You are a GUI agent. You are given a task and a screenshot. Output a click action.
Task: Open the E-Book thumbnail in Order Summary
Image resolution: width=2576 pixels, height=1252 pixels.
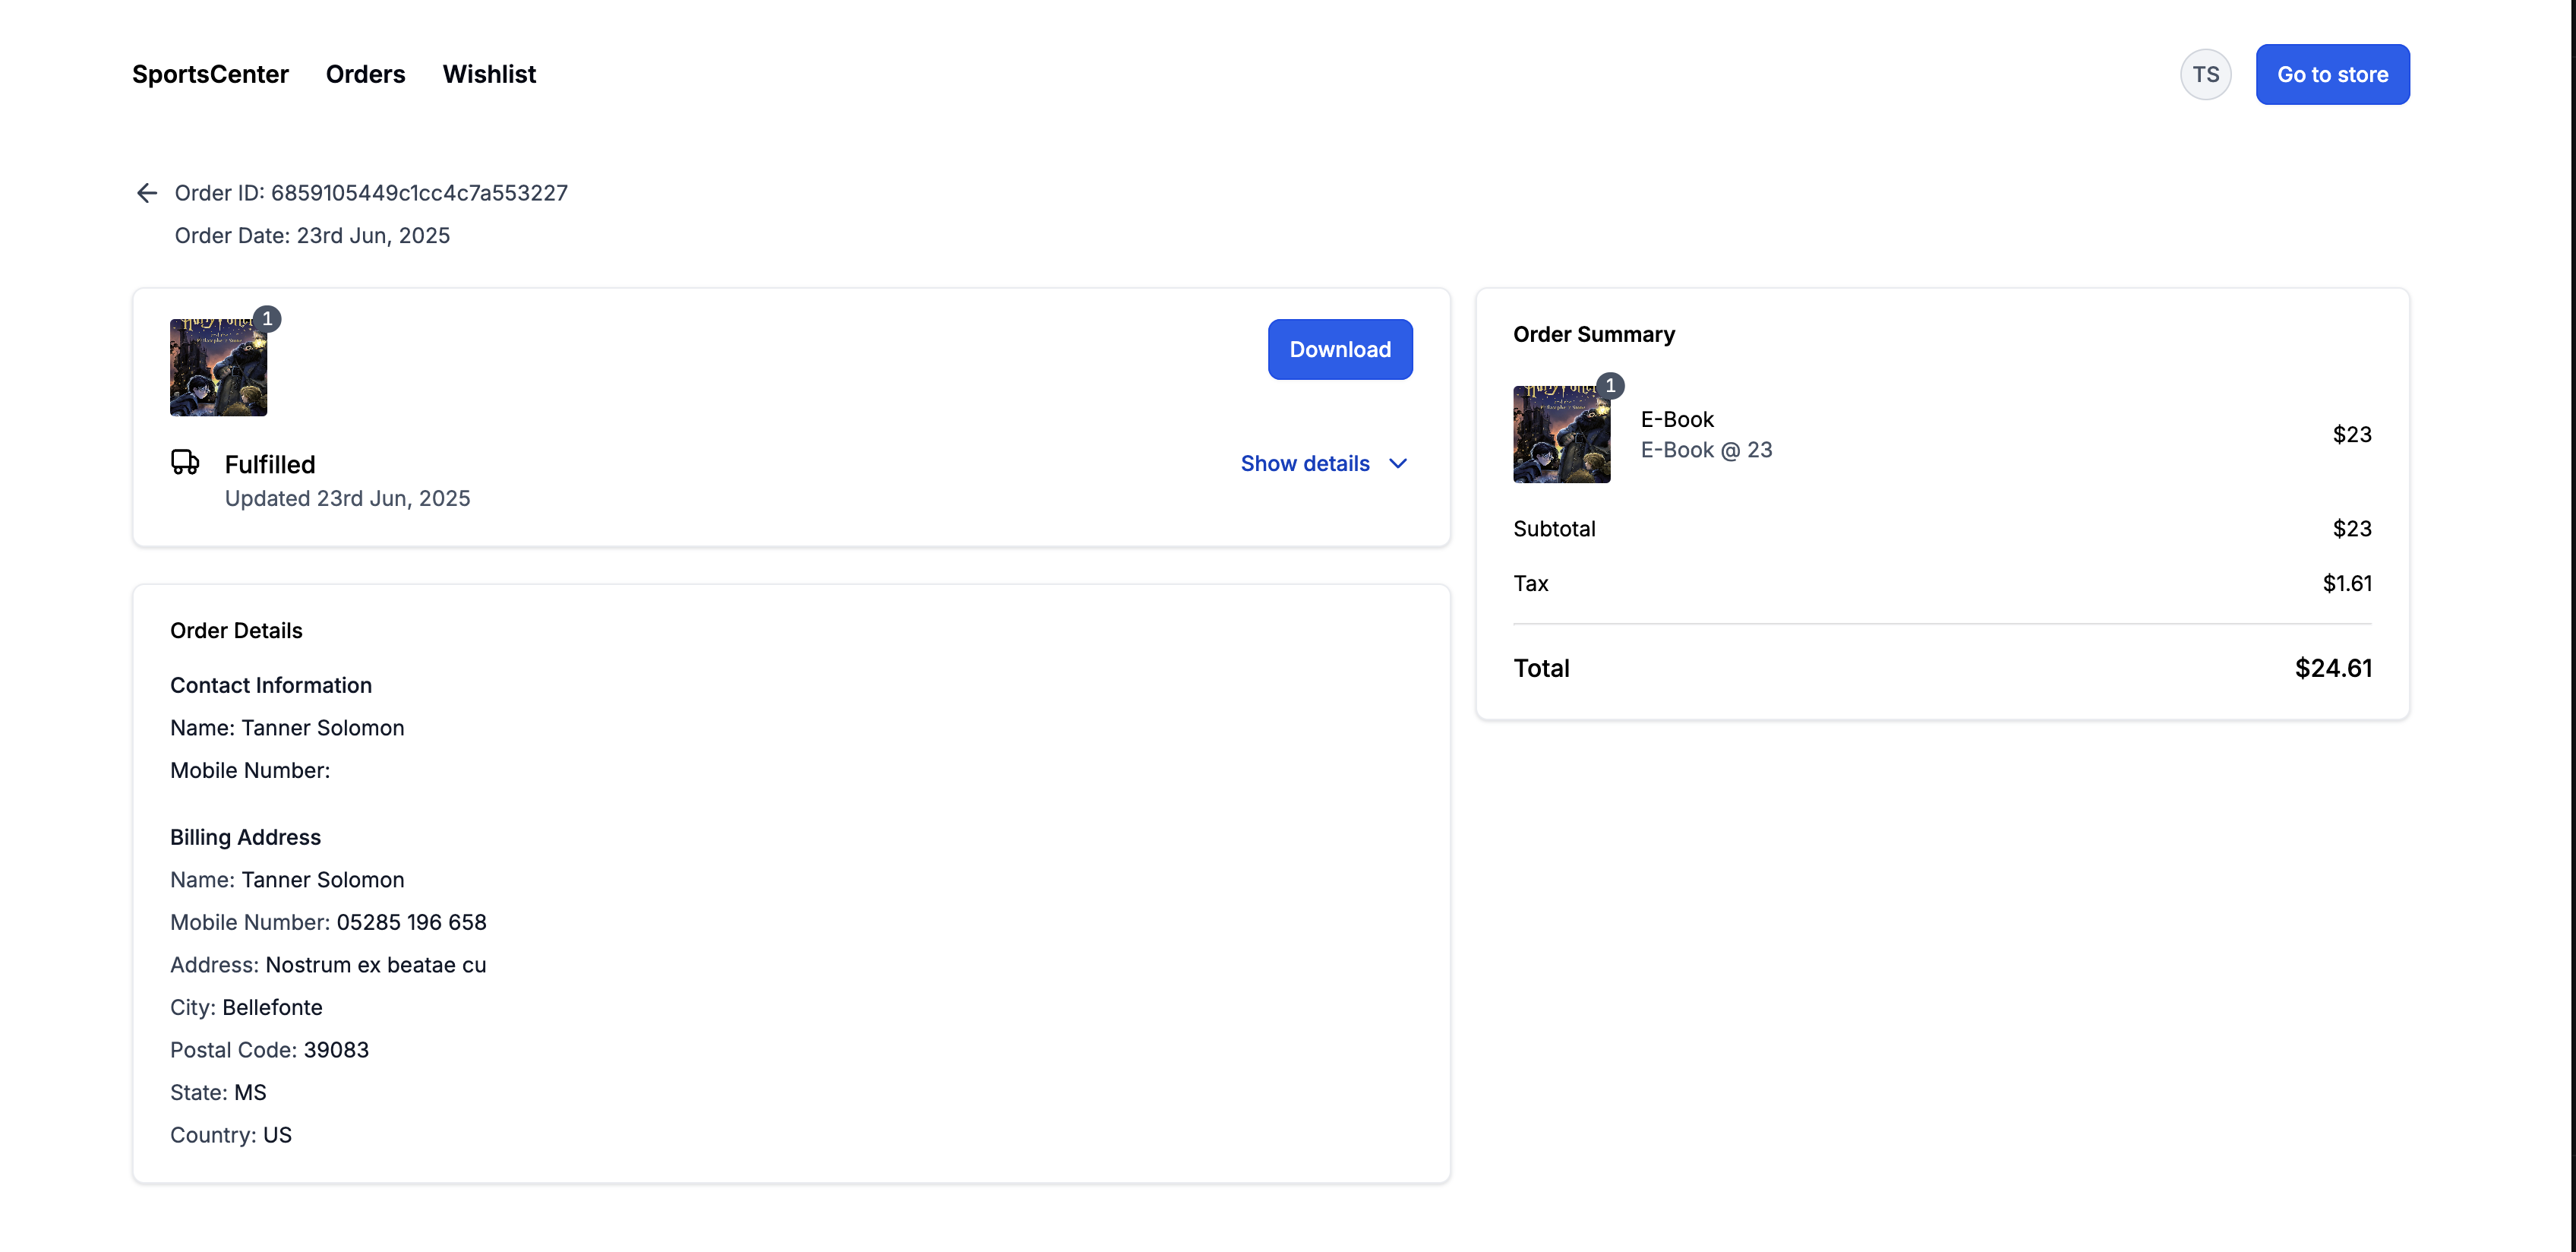(1561, 435)
